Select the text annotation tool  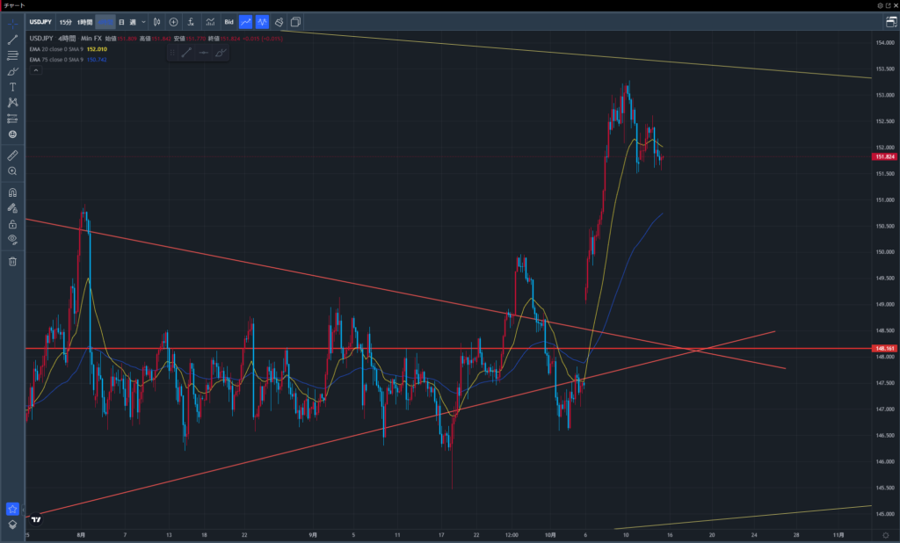click(12, 87)
